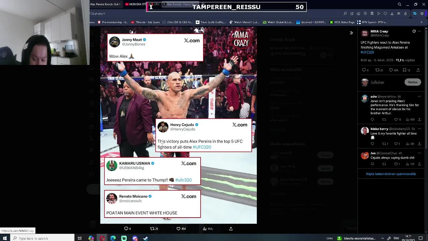Open TVkaista - Sub Suora bookmark
428x241 pixels.
[145, 22]
